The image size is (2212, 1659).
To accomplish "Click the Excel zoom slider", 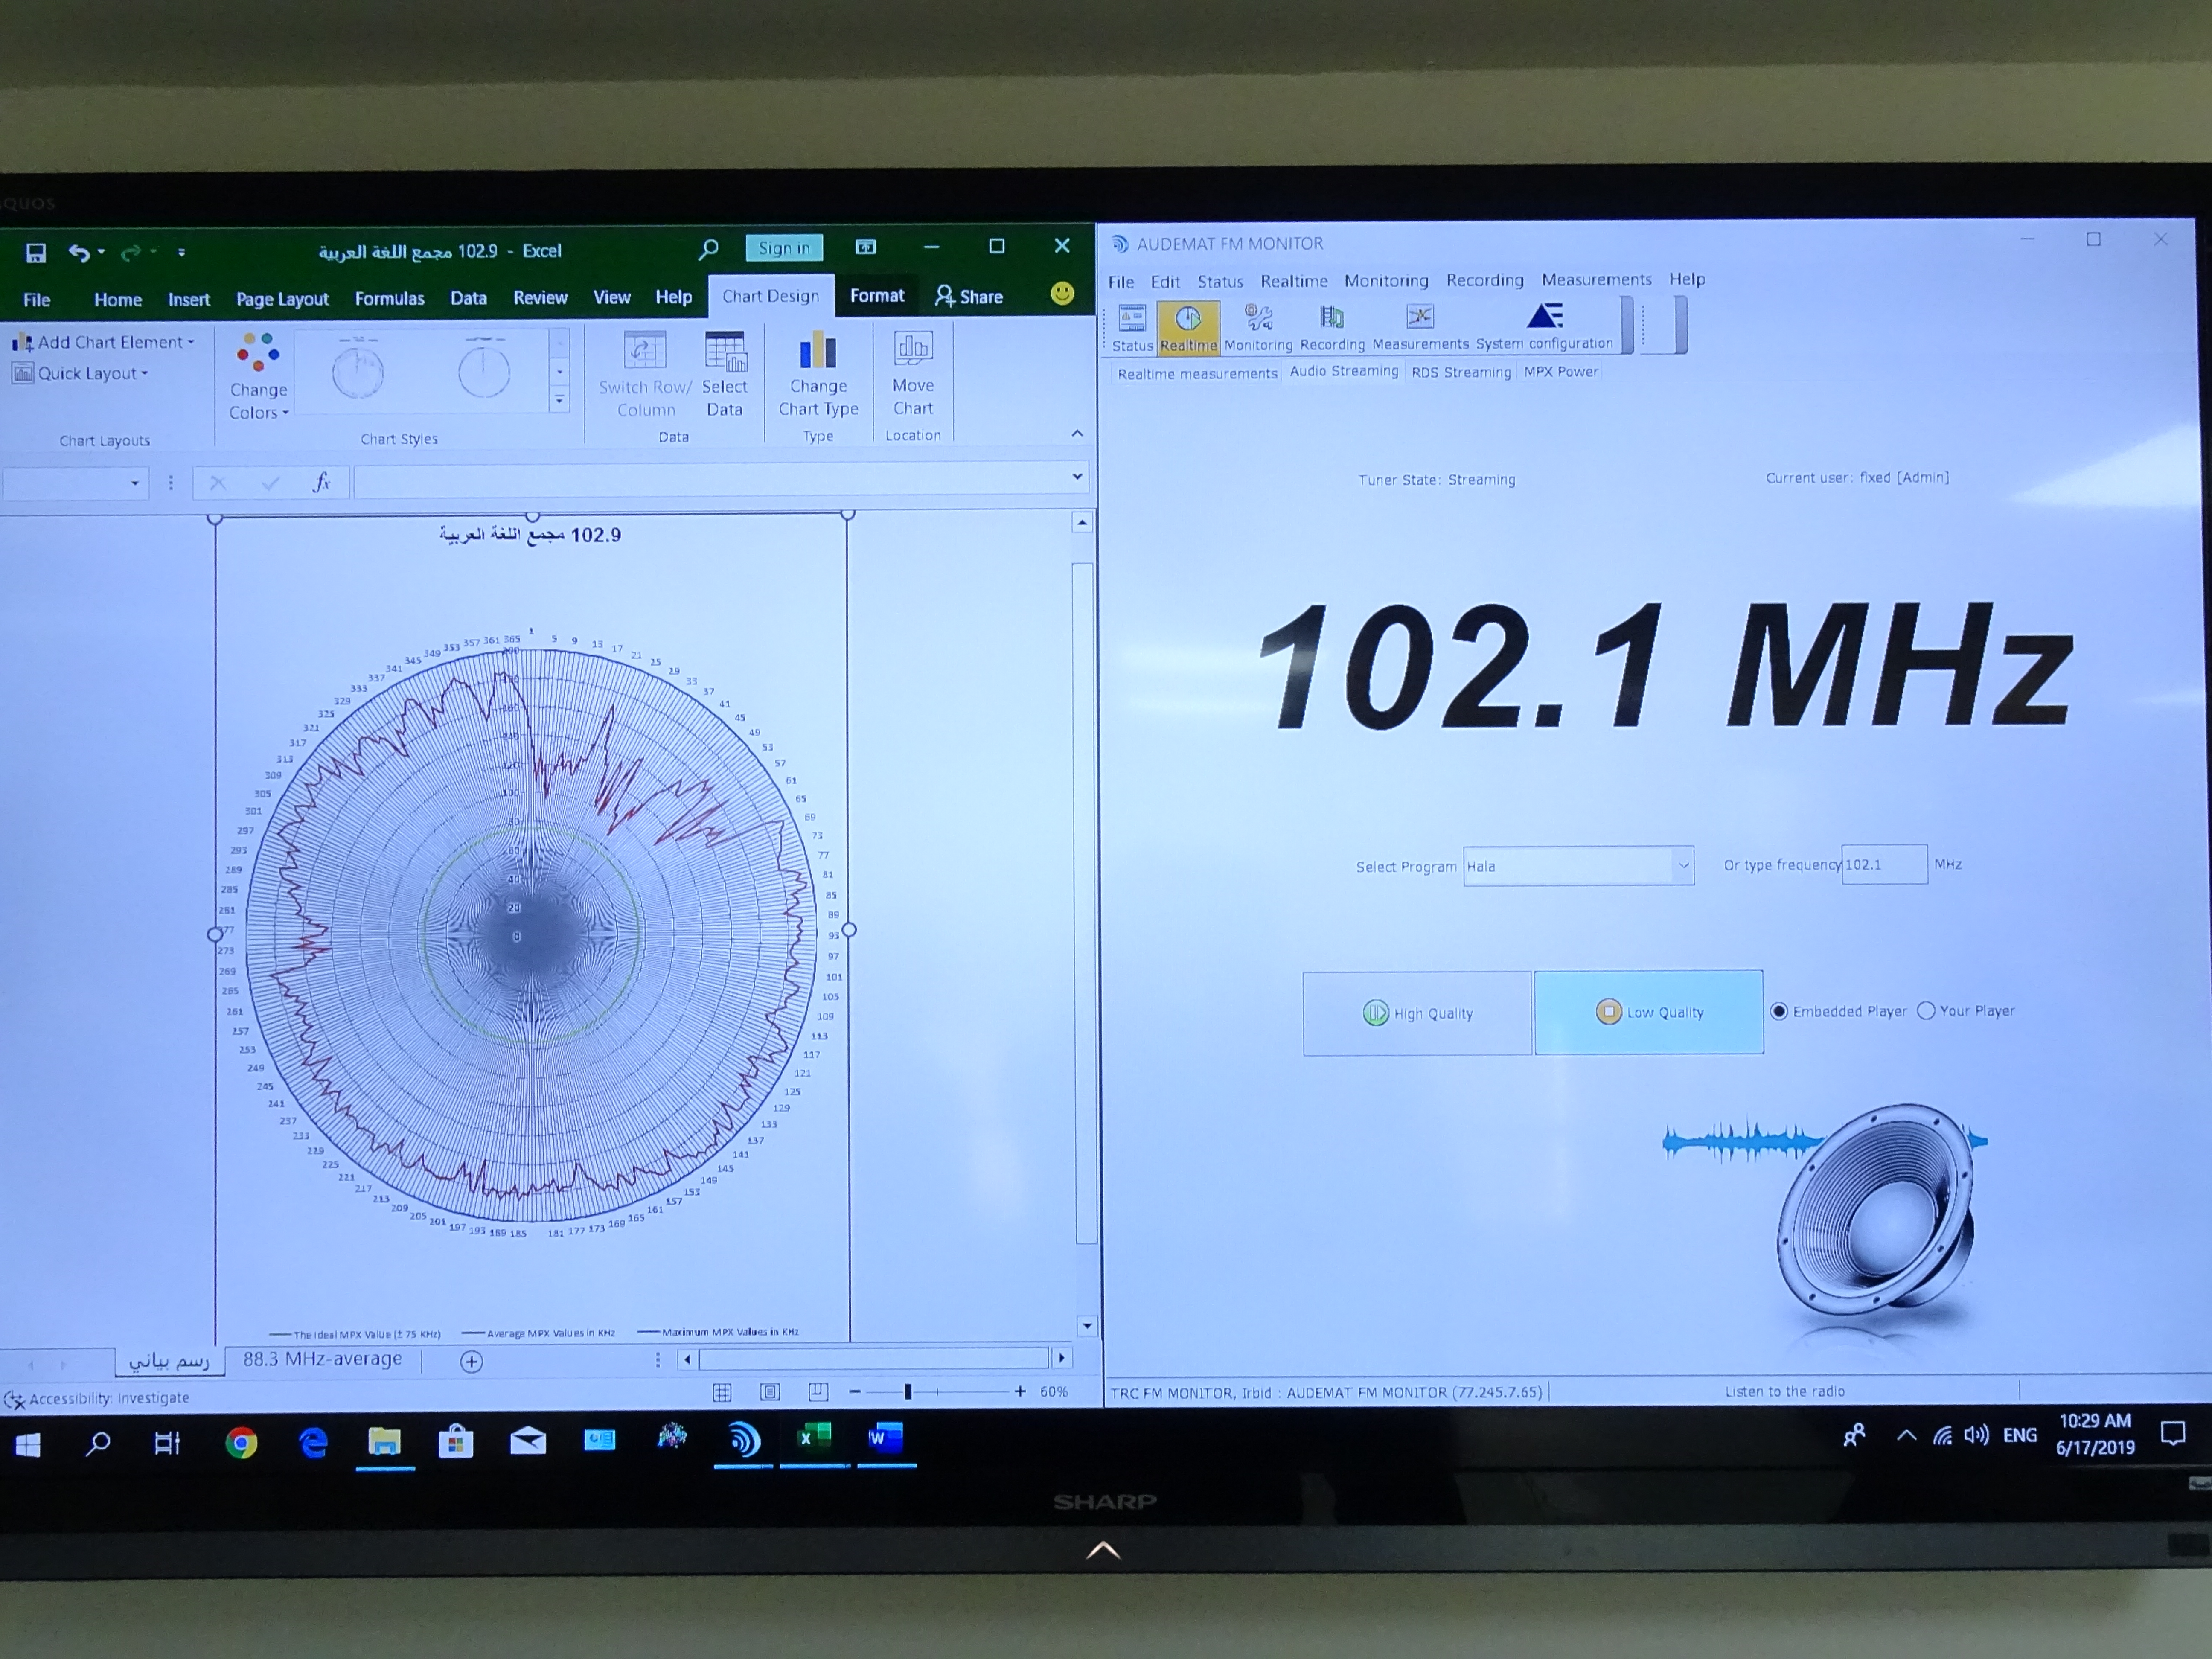I will click(x=908, y=1391).
